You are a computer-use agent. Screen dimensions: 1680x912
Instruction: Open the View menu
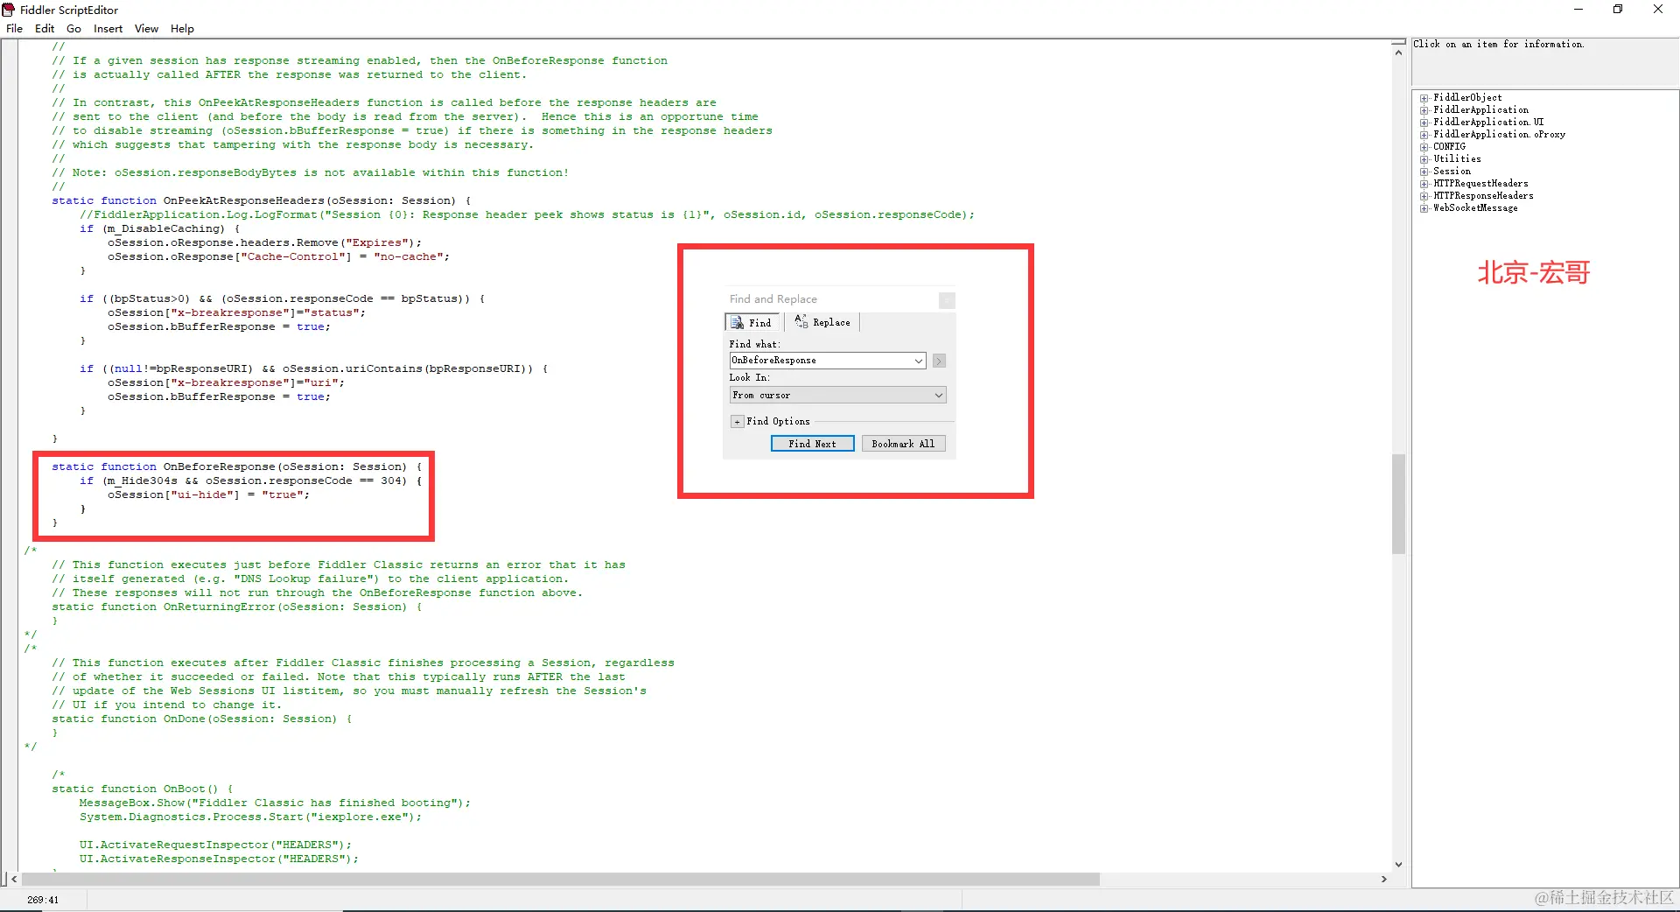click(146, 28)
